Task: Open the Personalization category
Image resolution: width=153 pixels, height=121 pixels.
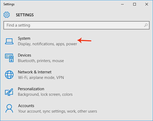Action: 39,92
